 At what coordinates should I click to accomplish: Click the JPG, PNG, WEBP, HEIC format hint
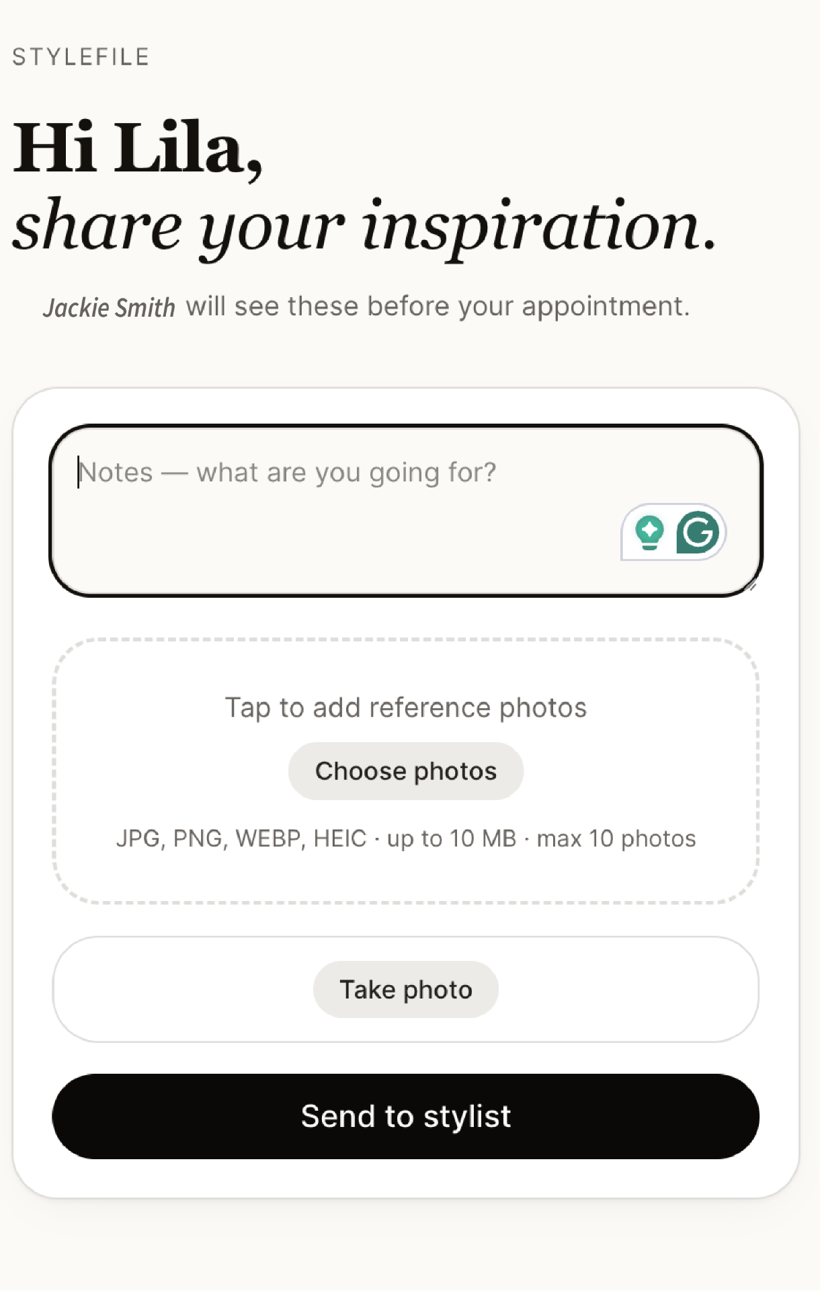241,838
